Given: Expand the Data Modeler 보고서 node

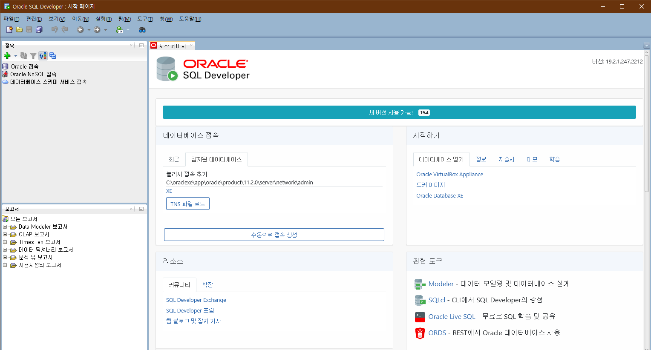Looking at the screenshot, I should pos(5,227).
